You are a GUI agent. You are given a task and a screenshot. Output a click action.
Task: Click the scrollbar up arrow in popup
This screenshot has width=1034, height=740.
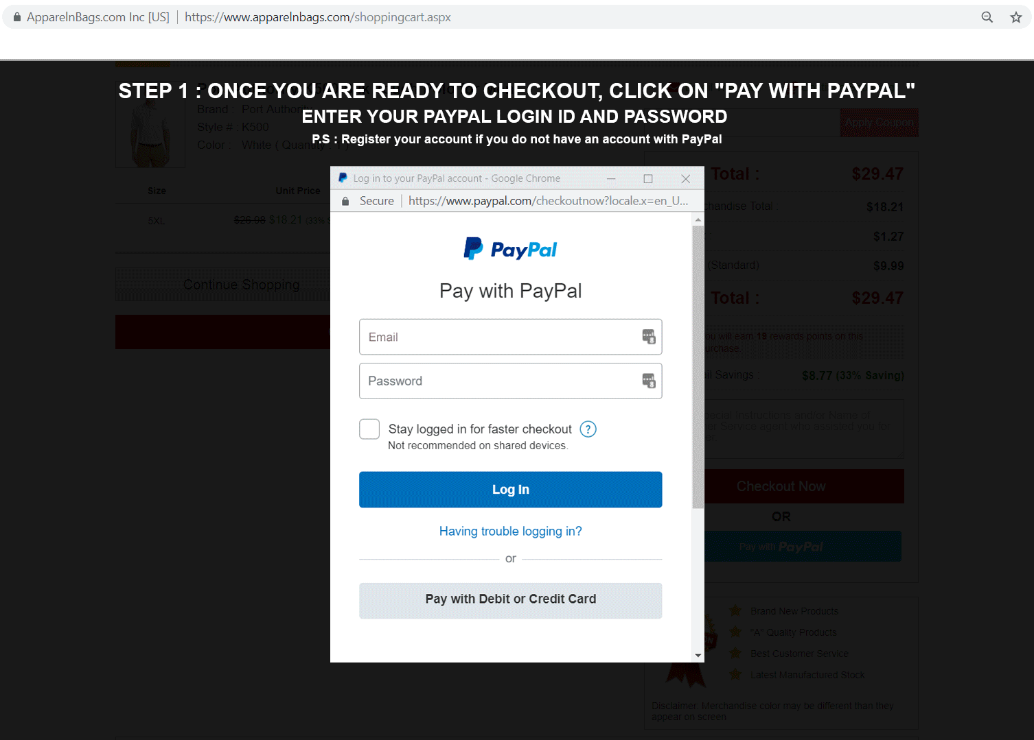pos(698,220)
